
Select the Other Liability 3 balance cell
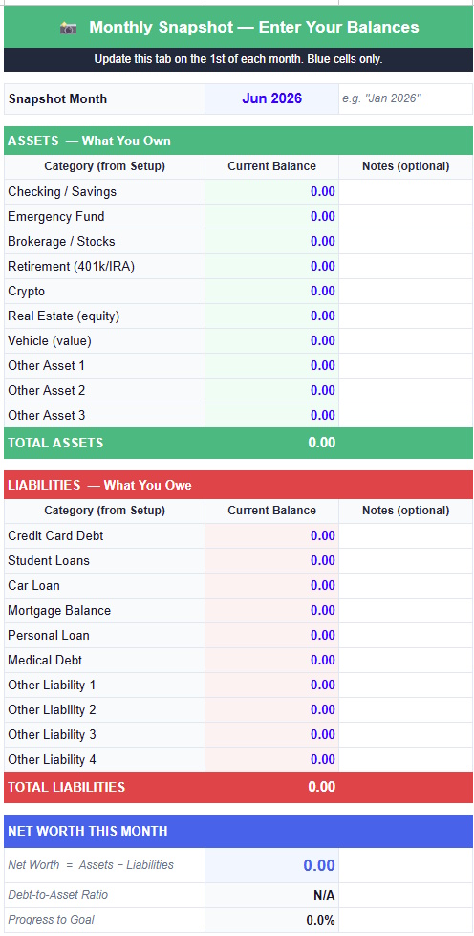coord(271,735)
